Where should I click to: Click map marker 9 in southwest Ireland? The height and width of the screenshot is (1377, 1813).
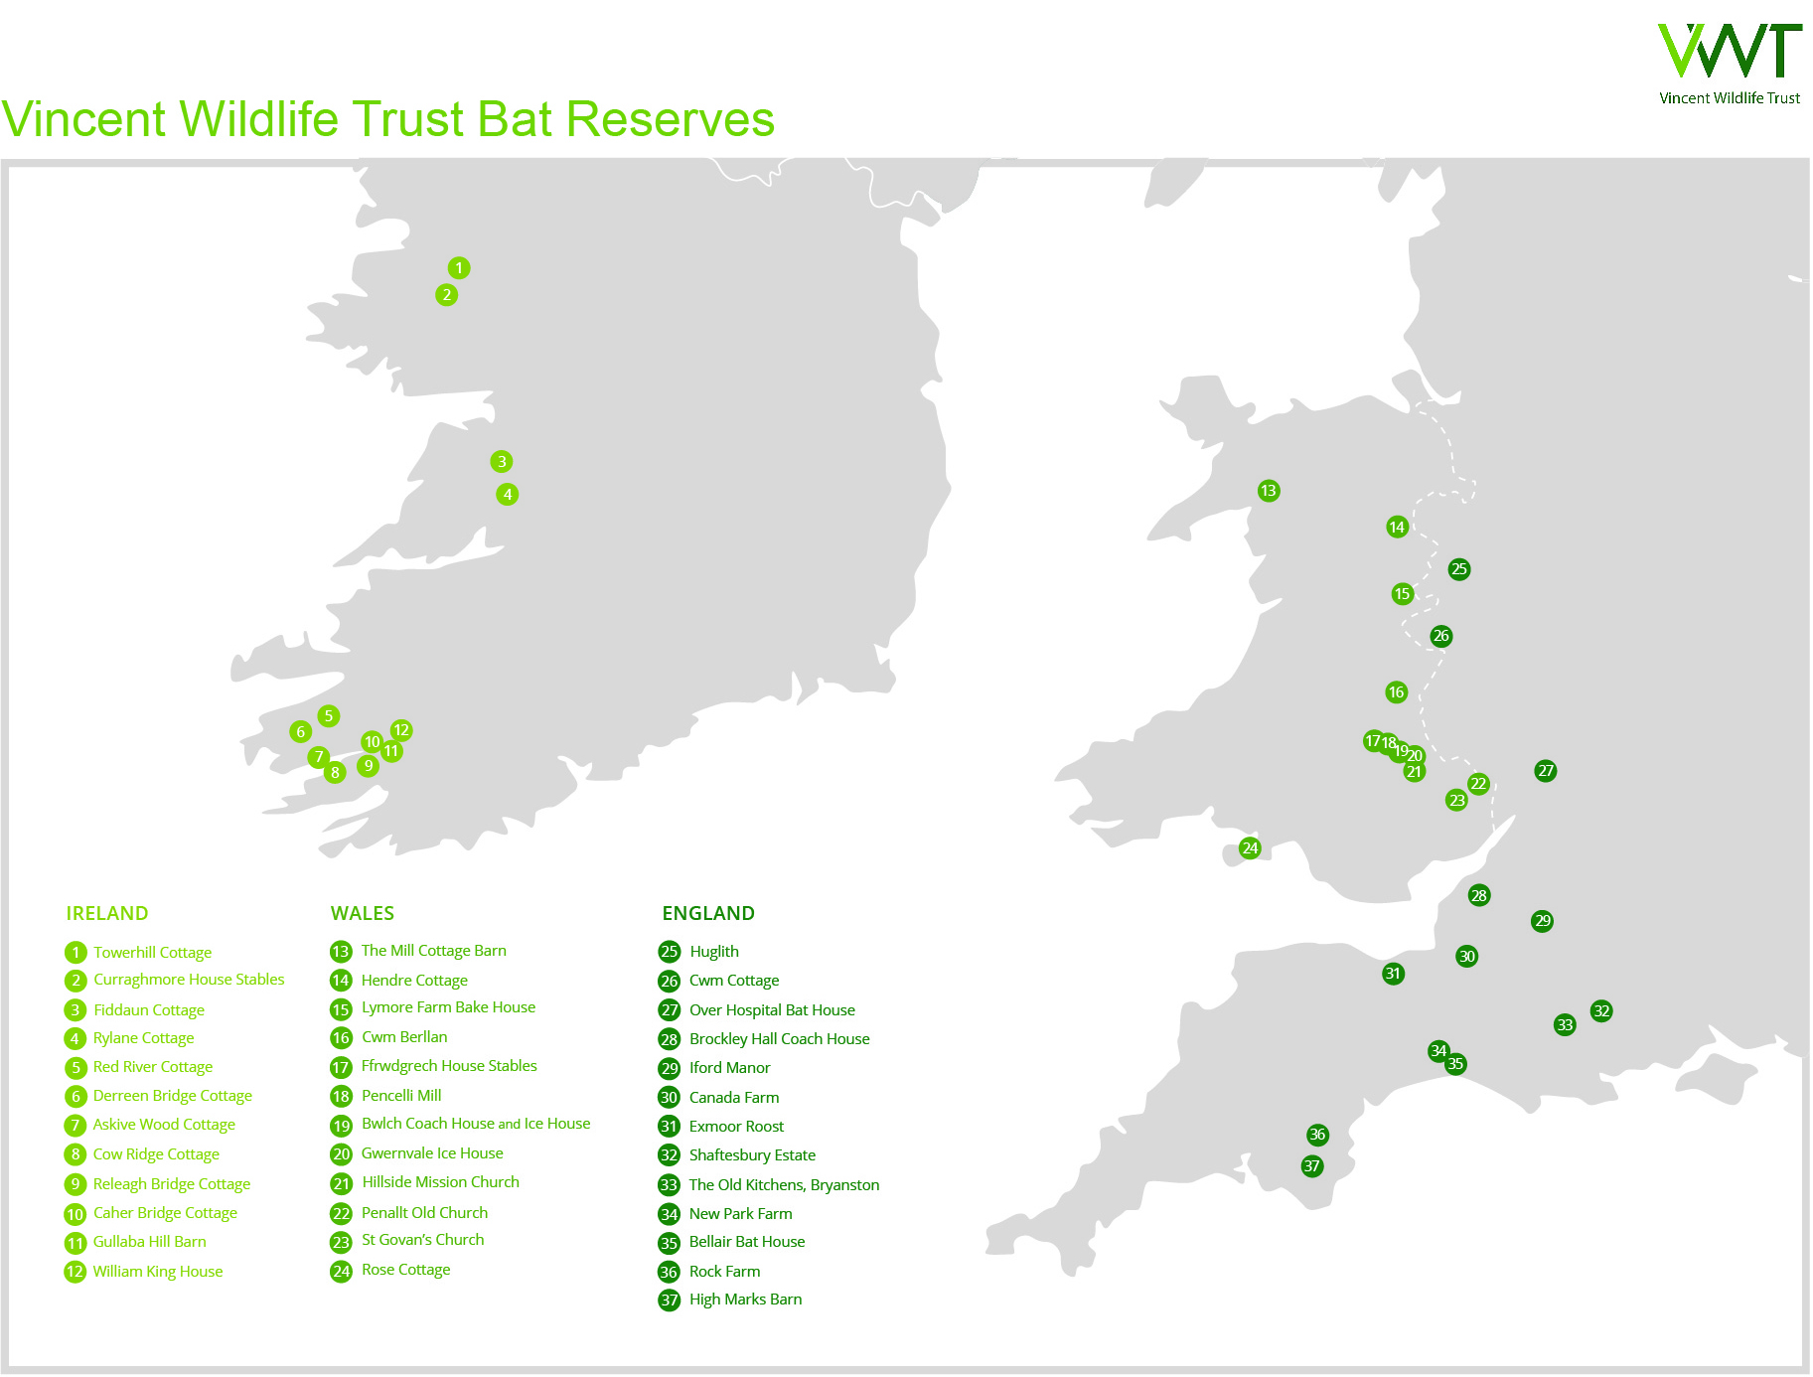369,766
